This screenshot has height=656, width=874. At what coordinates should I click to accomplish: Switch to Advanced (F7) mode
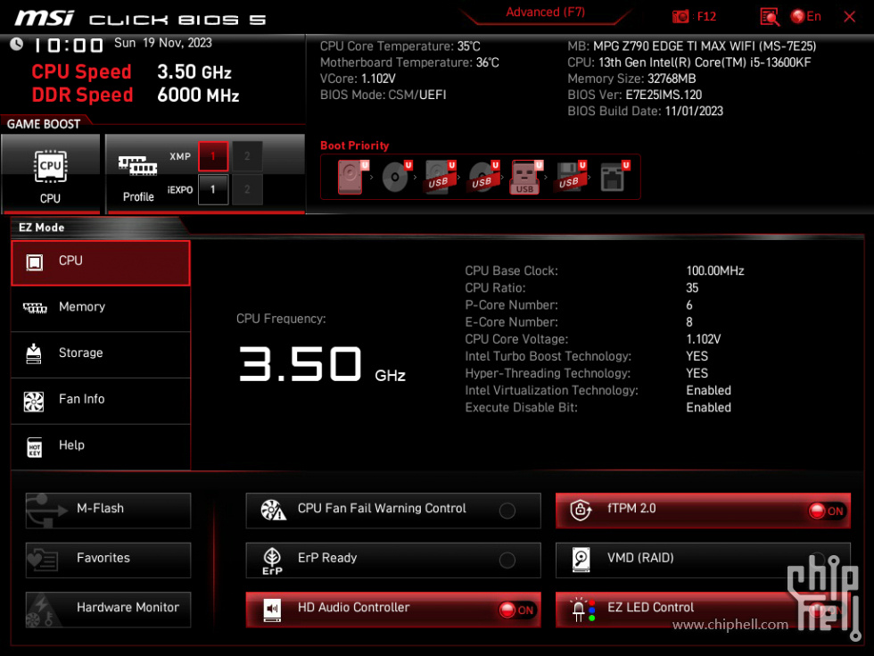pyautogui.click(x=545, y=12)
